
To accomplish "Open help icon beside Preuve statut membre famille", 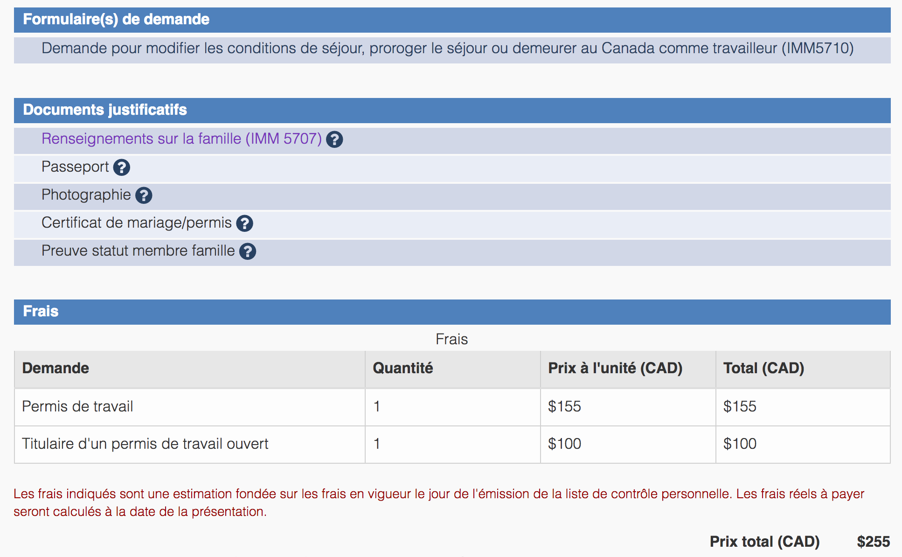I will [x=248, y=251].
